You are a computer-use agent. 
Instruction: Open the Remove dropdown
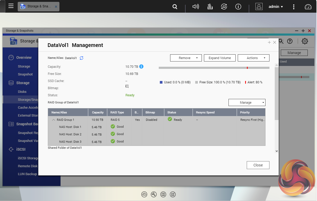186,58
